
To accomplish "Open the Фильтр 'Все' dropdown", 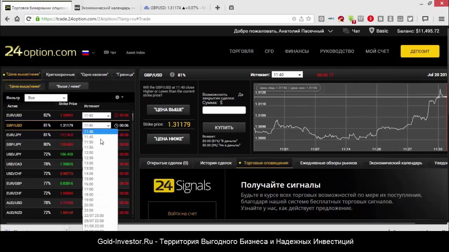I will point(46,98).
